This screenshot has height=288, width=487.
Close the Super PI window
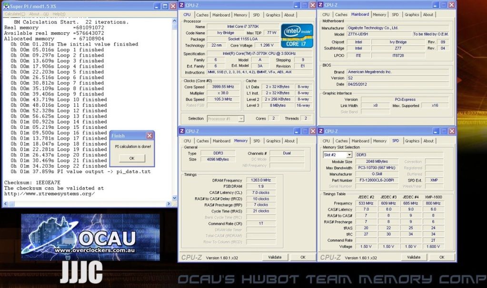point(173,6)
